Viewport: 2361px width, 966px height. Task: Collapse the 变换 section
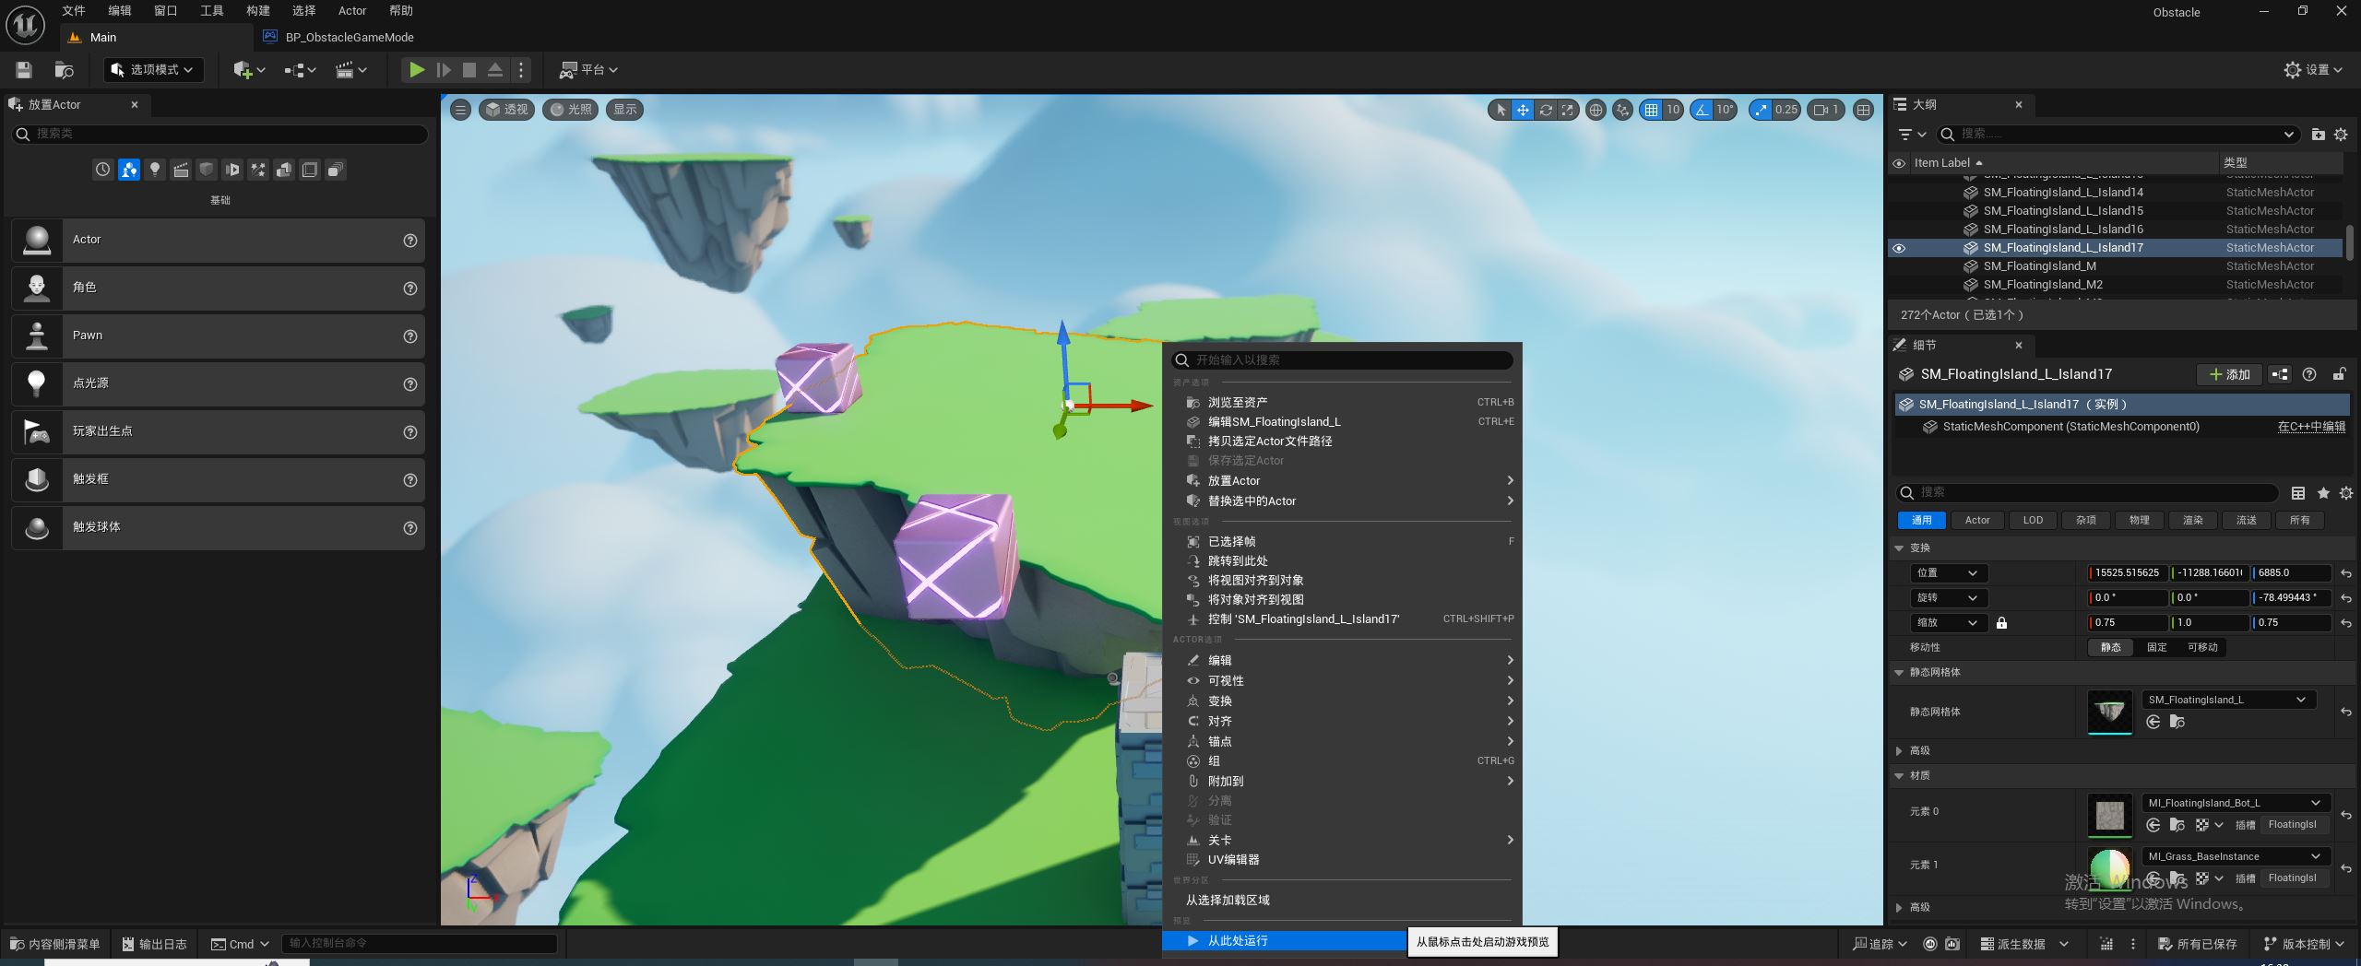coord(1899,548)
